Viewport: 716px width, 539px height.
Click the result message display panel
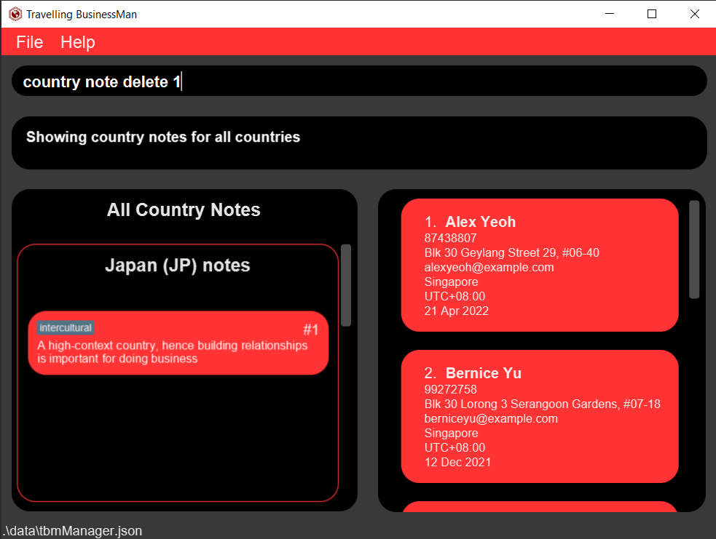click(x=358, y=143)
